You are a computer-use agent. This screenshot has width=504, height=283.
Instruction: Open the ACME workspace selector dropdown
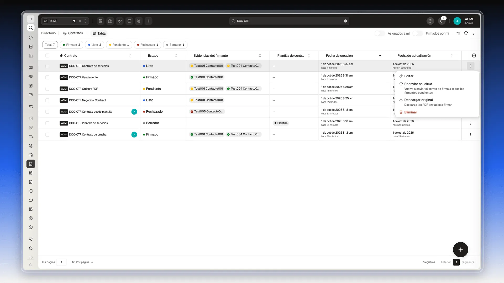85,21
